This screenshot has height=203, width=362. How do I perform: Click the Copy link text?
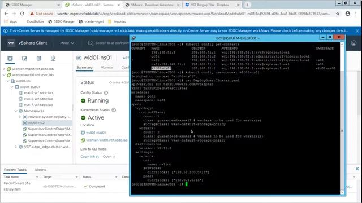pyautogui.click(x=88, y=157)
